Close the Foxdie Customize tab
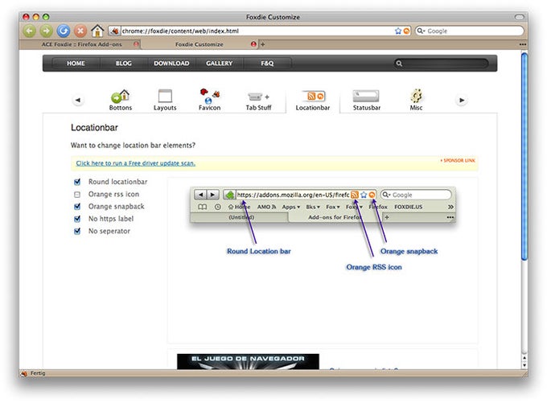Viewport: 547px width, 403px height. click(253, 44)
